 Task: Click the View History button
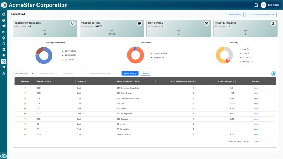(233, 14)
